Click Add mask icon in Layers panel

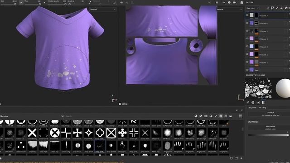(x=272, y=8)
